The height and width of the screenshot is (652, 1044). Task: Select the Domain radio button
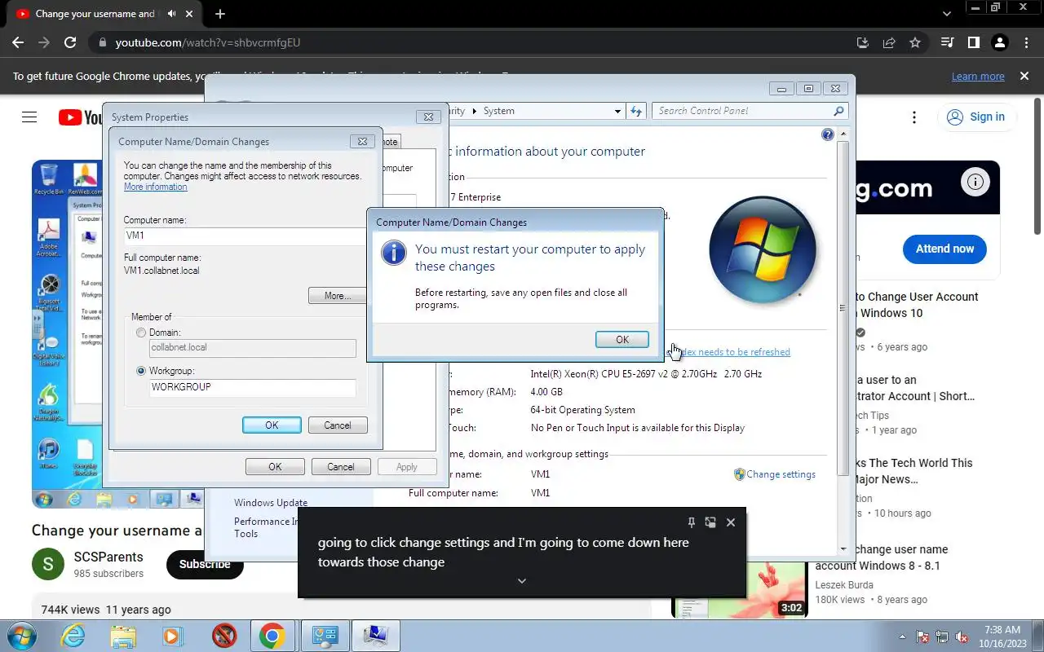pos(142,333)
